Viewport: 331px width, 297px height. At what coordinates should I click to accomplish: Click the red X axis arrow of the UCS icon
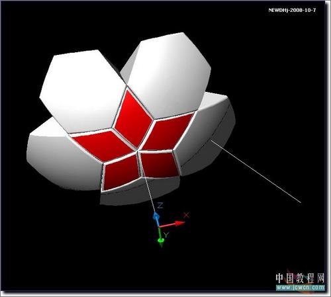[172, 224]
